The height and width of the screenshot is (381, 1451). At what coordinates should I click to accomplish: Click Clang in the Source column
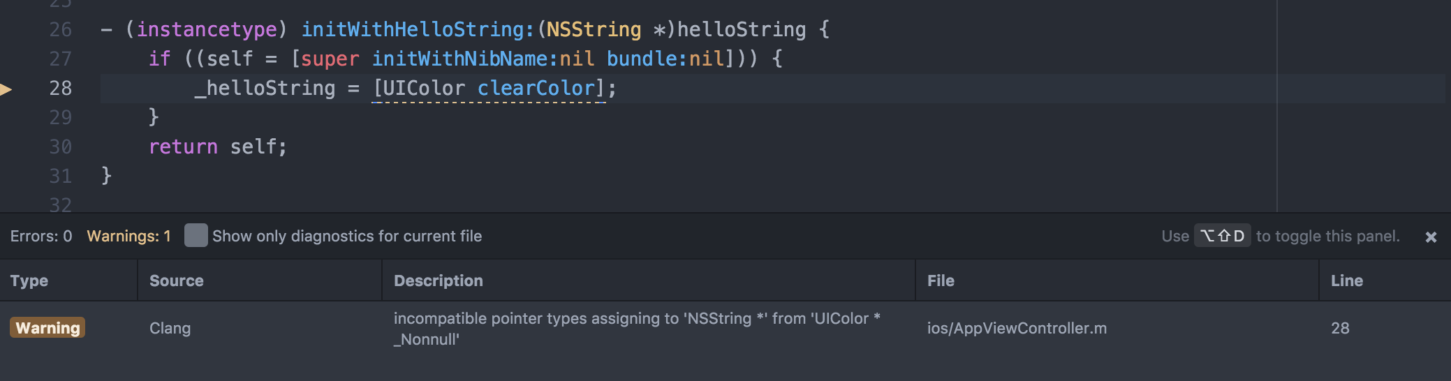170,328
